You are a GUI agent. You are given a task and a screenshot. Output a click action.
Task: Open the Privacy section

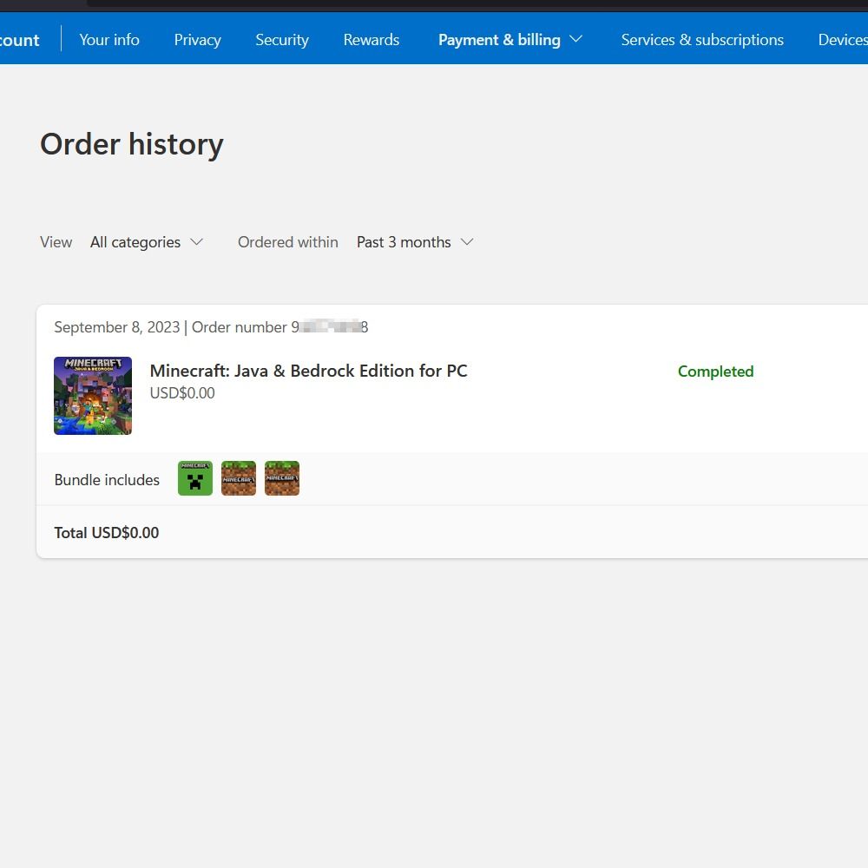click(x=197, y=39)
